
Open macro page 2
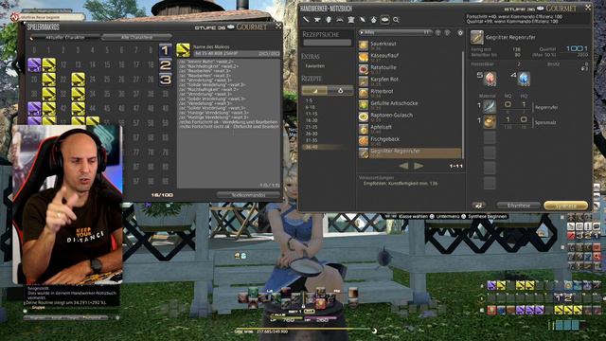pyautogui.click(x=166, y=64)
